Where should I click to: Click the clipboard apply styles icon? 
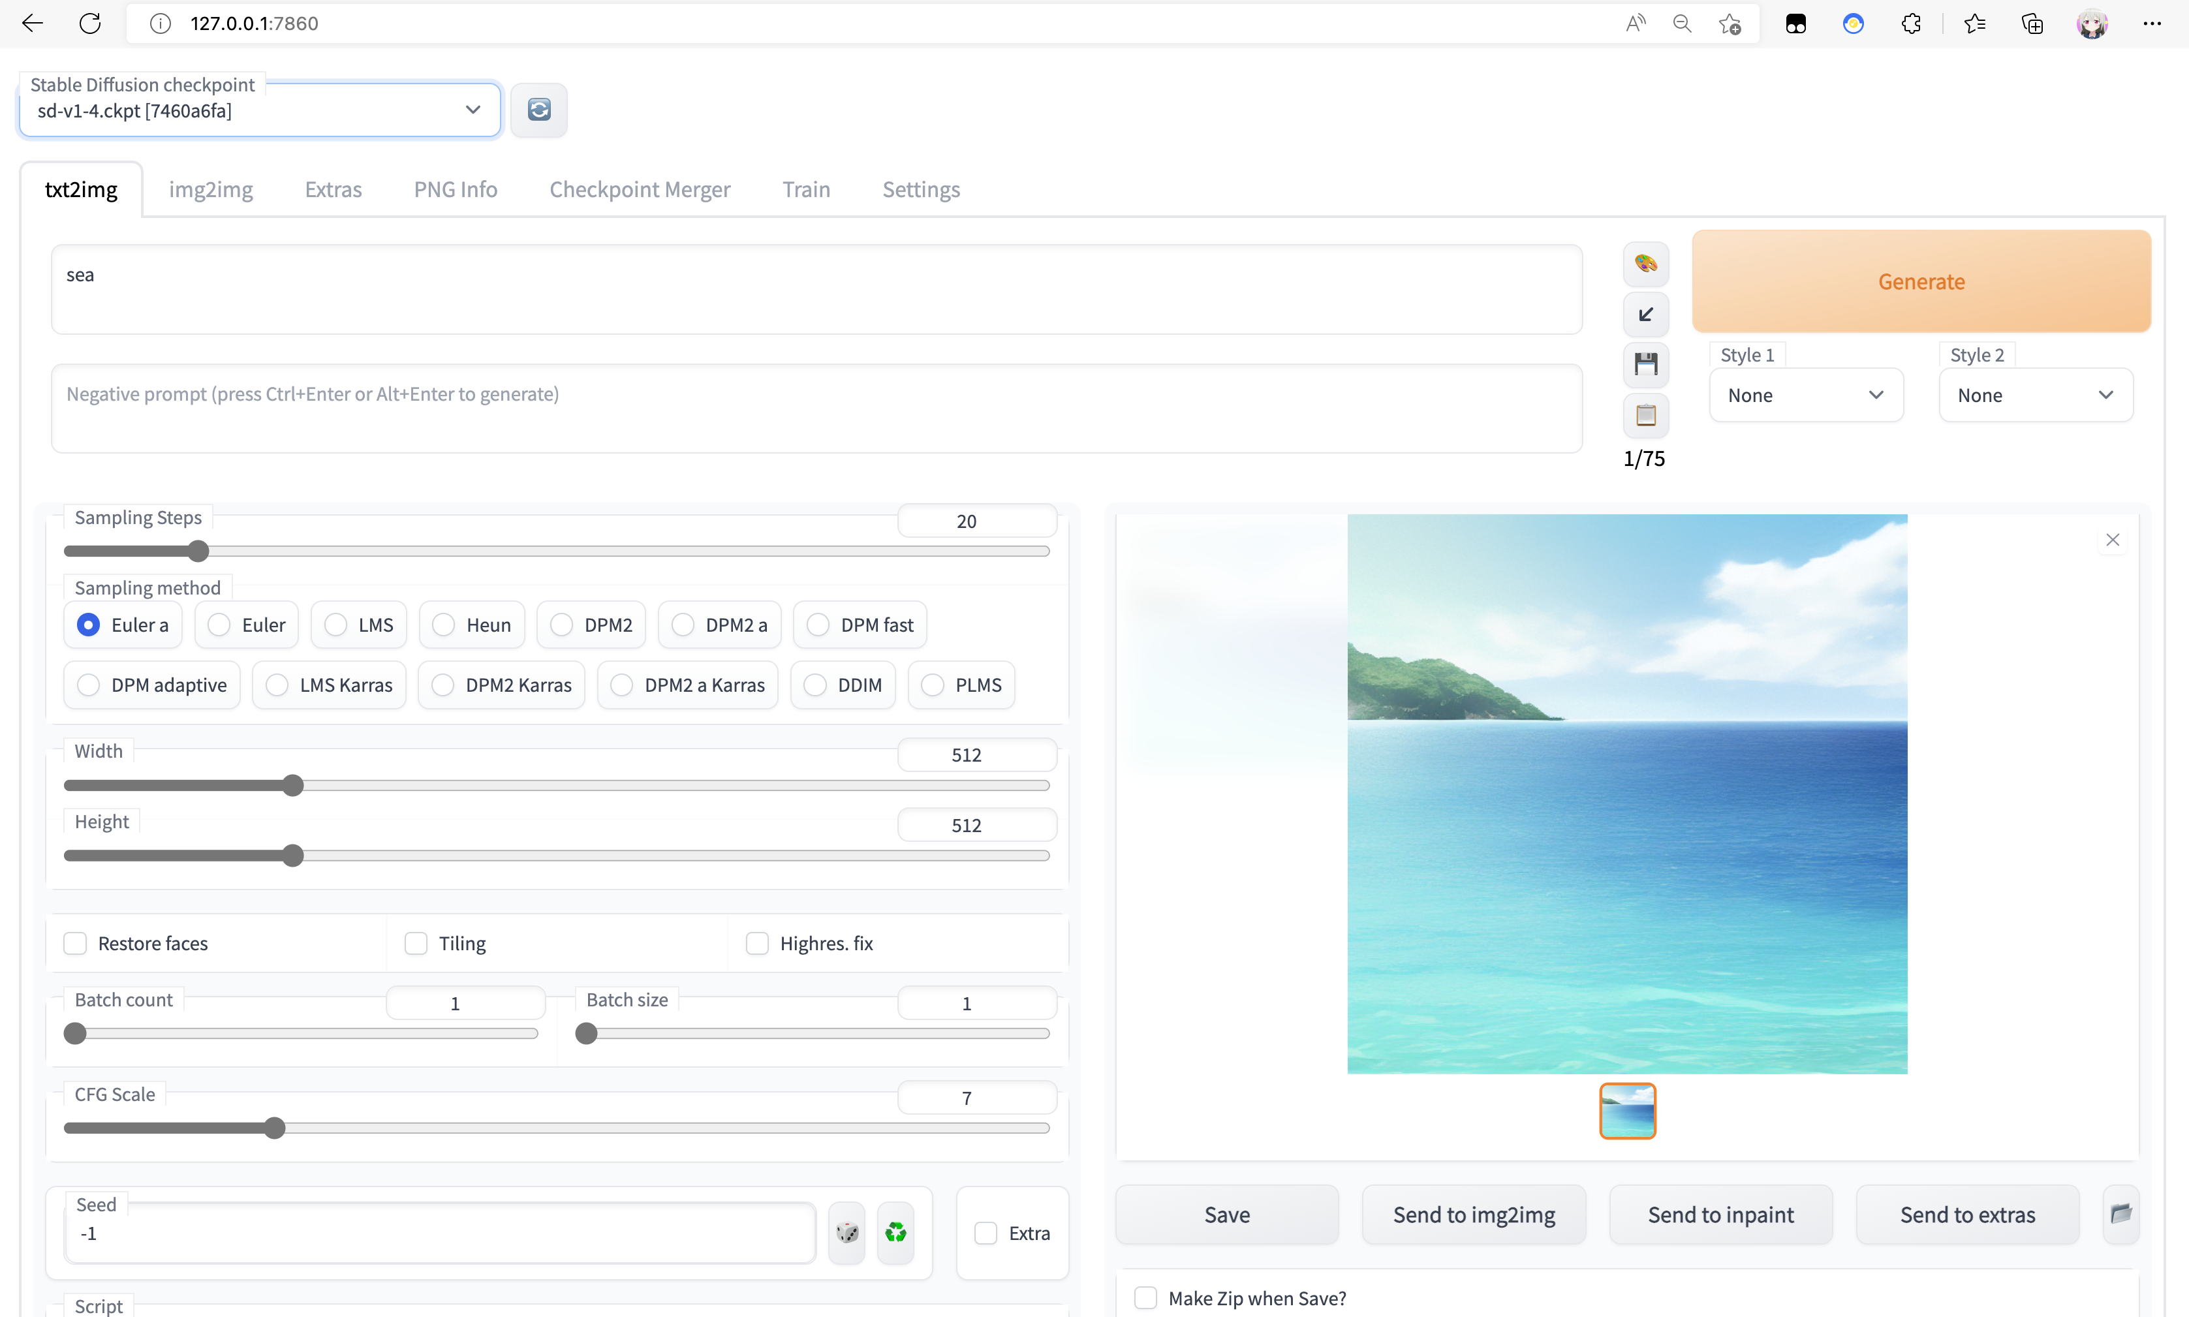[x=1645, y=414]
